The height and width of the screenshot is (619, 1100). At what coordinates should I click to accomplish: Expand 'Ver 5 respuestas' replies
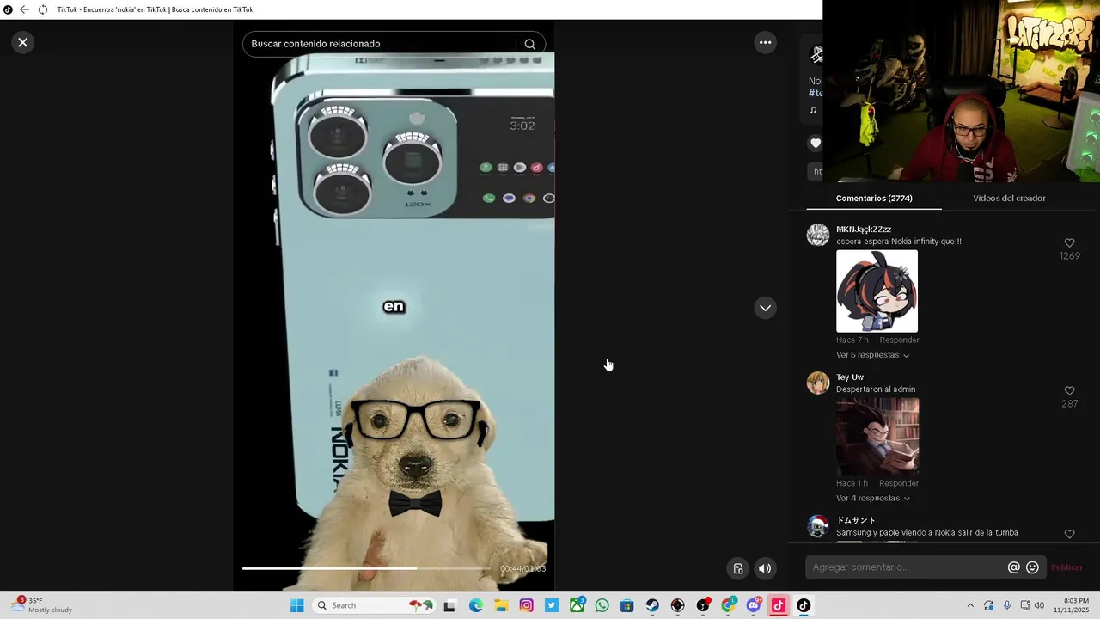[872, 355]
